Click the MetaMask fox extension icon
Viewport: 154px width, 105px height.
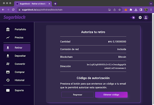(x=126, y=10)
